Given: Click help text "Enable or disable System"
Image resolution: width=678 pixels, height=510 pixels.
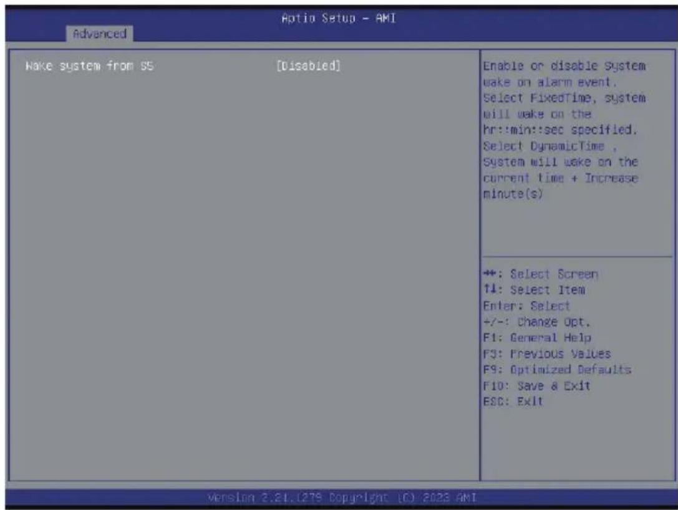Looking at the screenshot, I should point(564,66).
